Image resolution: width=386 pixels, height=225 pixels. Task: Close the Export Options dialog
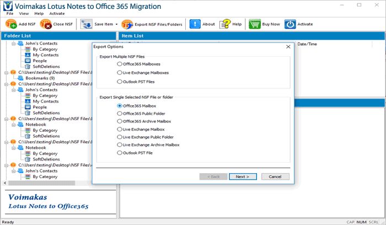[x=288, y=46]
